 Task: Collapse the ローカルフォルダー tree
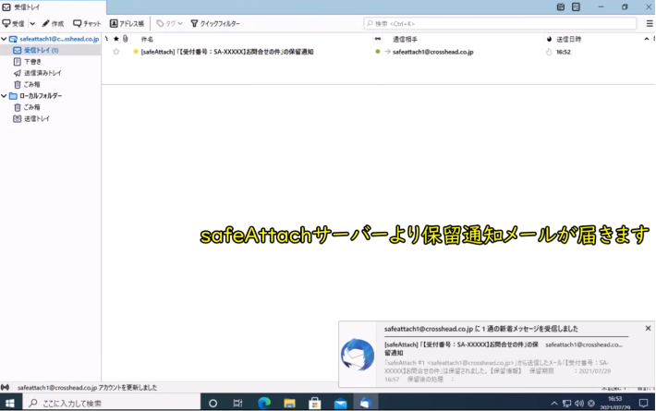pos(4,96)
